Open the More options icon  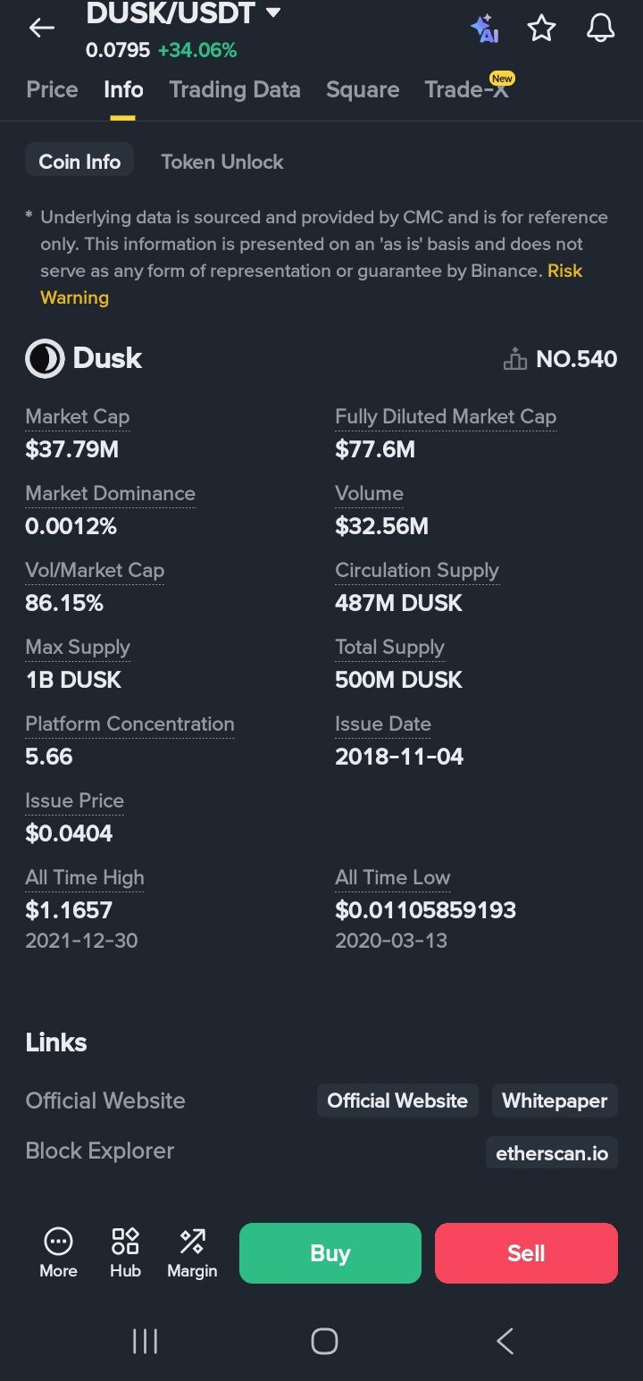point(59,1251)
